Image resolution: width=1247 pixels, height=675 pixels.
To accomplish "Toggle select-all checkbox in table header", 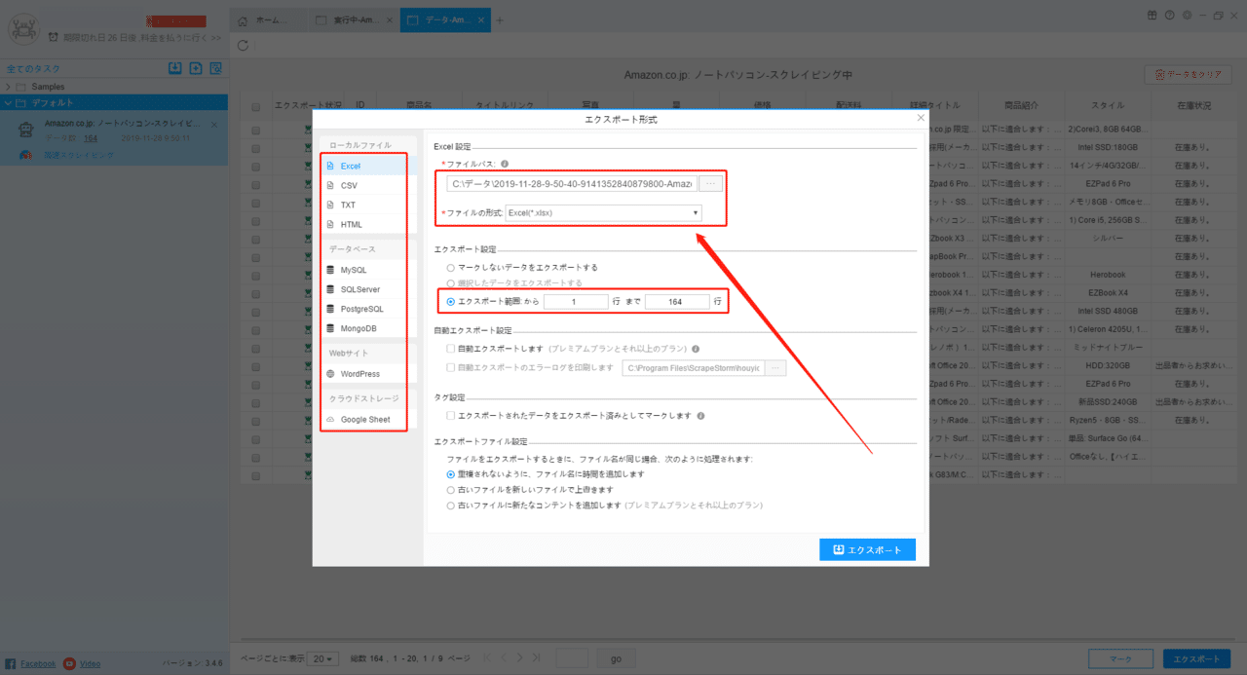I will [256, 106].
